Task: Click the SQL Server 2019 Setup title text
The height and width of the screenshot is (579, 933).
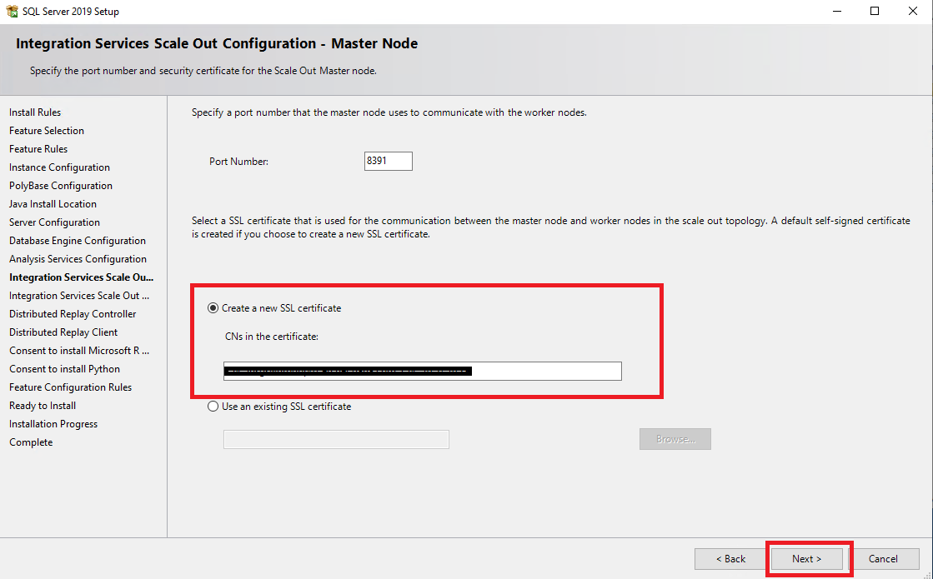Action: click(71, 12)
